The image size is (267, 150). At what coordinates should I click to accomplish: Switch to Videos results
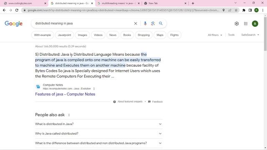[x=98, y=35]
